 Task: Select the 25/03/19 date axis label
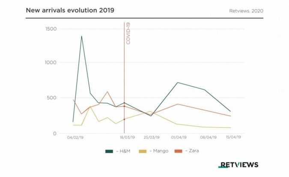(x=151, y=138)
